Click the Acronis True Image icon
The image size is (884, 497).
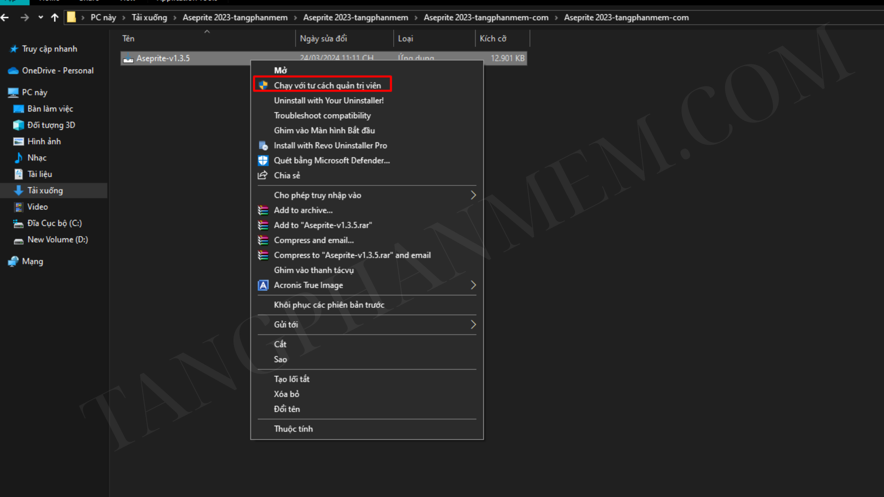point(263,285)
